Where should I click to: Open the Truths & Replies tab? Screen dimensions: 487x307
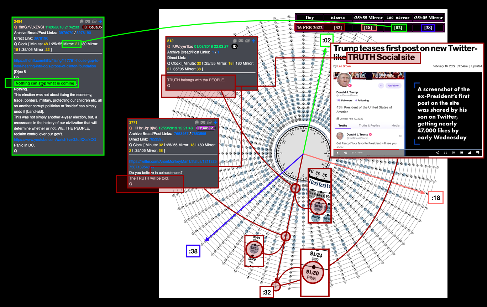pyautogui.click(x=369, y=126)
